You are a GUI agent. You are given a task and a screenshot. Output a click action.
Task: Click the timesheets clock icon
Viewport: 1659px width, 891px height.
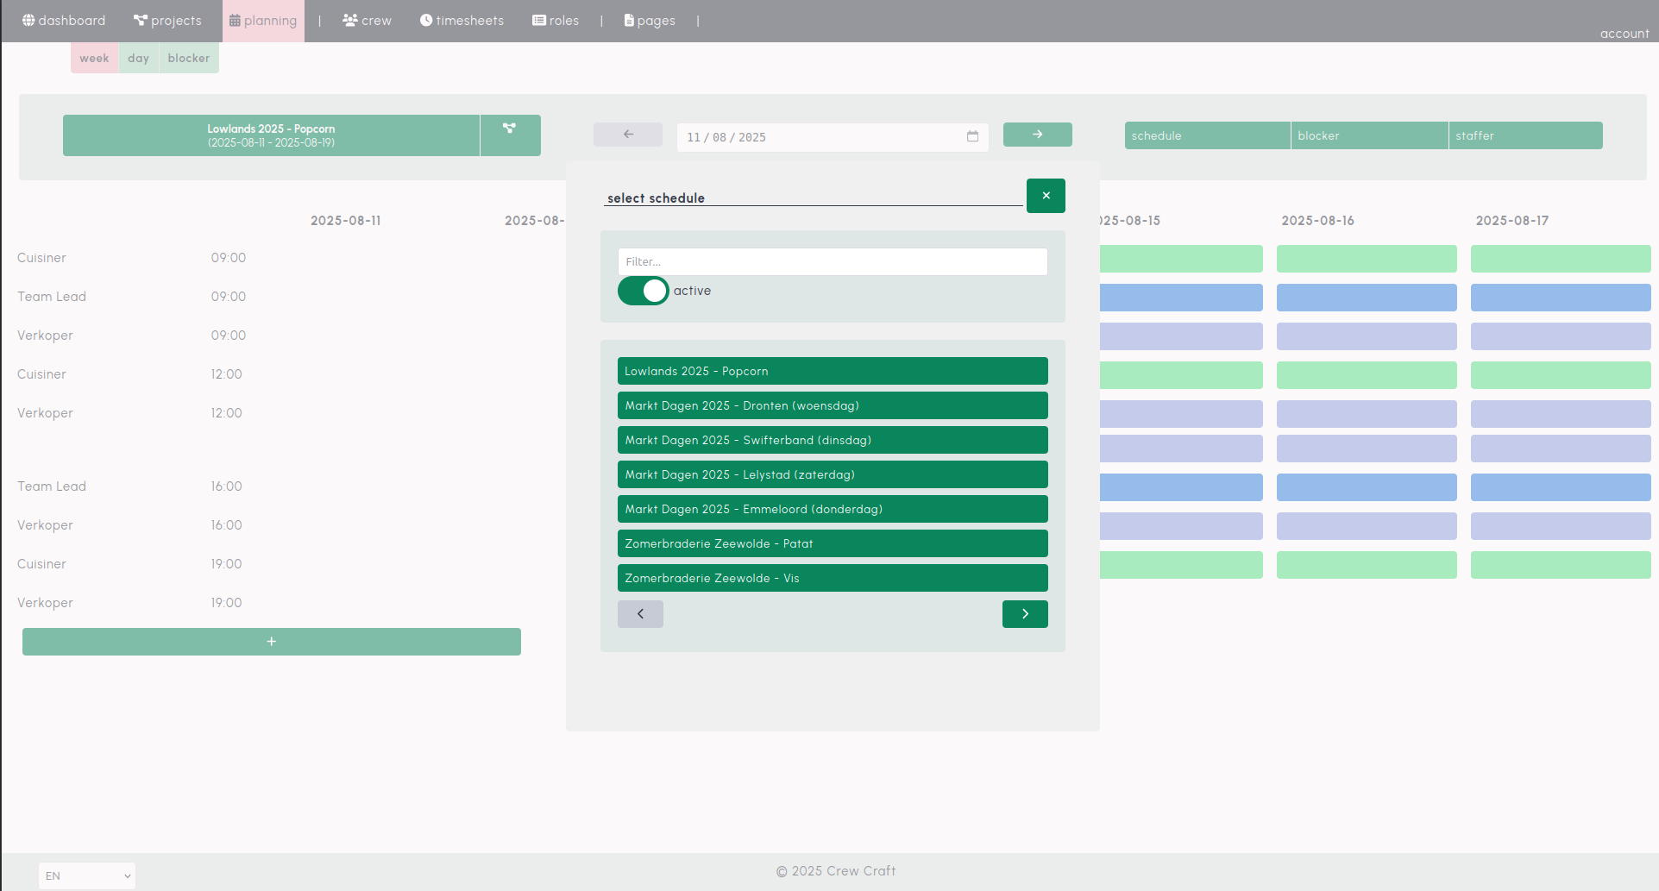(x=425, y=20)
